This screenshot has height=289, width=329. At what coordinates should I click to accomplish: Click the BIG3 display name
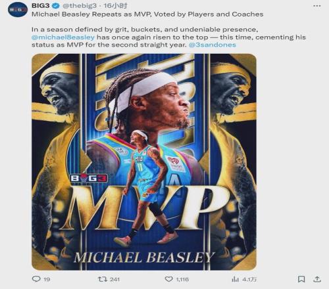[41, 5]
